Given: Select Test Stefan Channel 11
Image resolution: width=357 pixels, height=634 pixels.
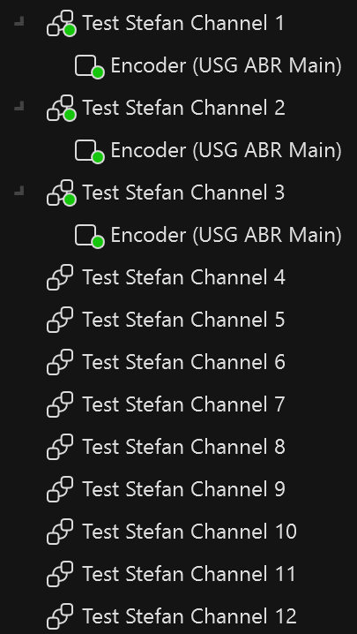Looking at the screenshot, I should pyautogui.click(x=190, y=574).
